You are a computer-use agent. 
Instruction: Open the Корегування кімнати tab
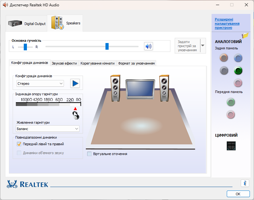(97, 63)
